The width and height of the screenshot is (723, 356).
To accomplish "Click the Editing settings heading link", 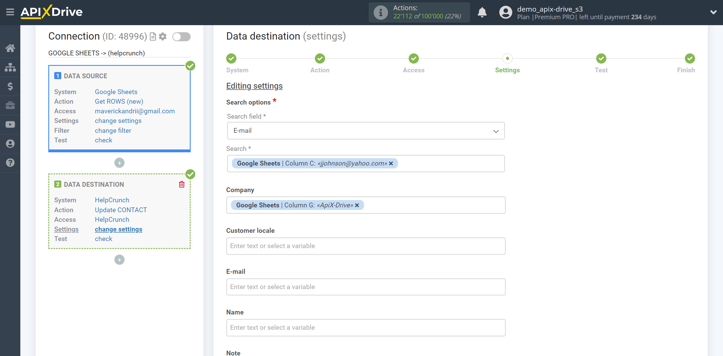I will coord(254,86).
